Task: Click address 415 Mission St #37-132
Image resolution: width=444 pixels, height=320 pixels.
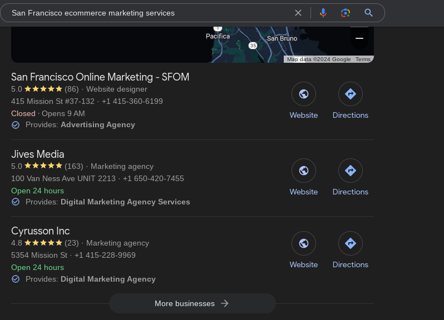Action: pyautogui.click(x=53, y=101)
